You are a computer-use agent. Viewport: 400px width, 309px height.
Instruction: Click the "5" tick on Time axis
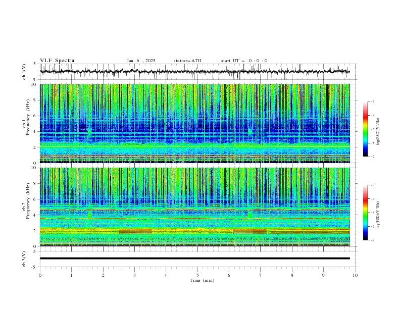point(197,275)
